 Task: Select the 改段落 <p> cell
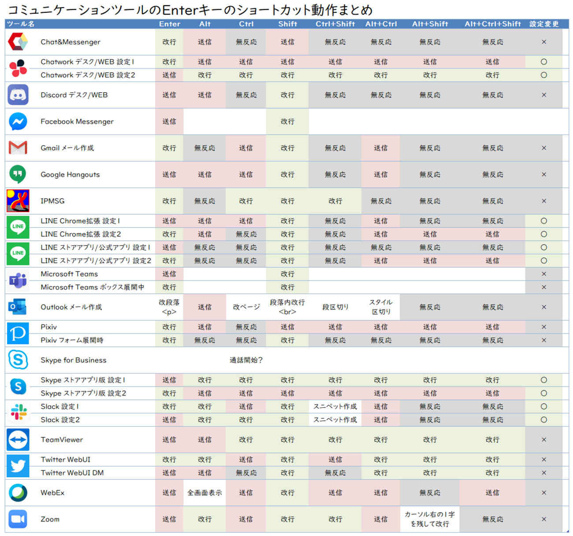(x=169, y=307)
